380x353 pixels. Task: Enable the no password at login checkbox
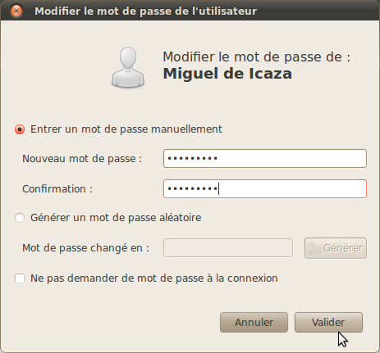20,278
